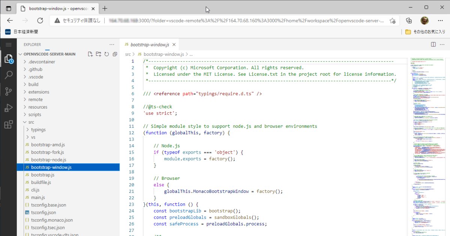Open the Search view in activity bar
The image size is (450, 236).
[x=9, y=75]
